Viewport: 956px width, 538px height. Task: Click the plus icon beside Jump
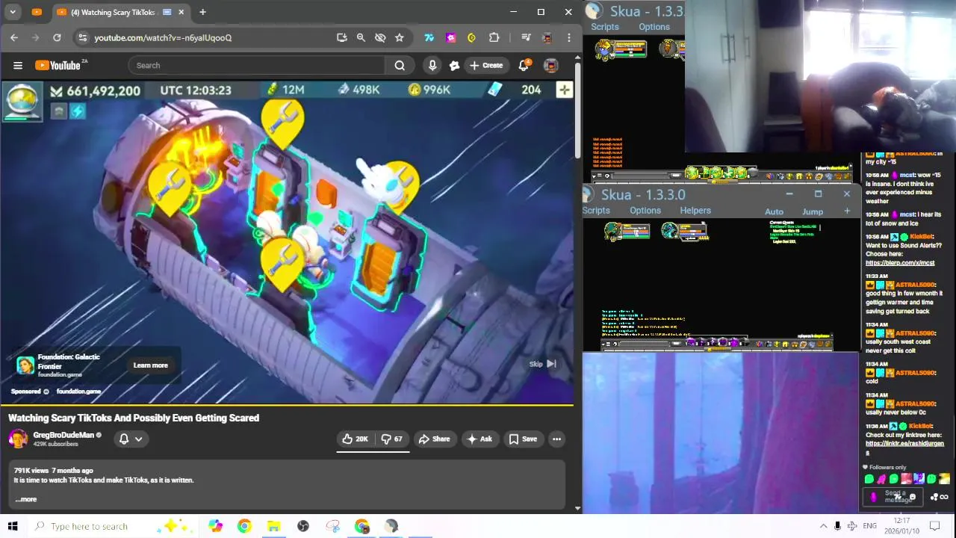847,211
